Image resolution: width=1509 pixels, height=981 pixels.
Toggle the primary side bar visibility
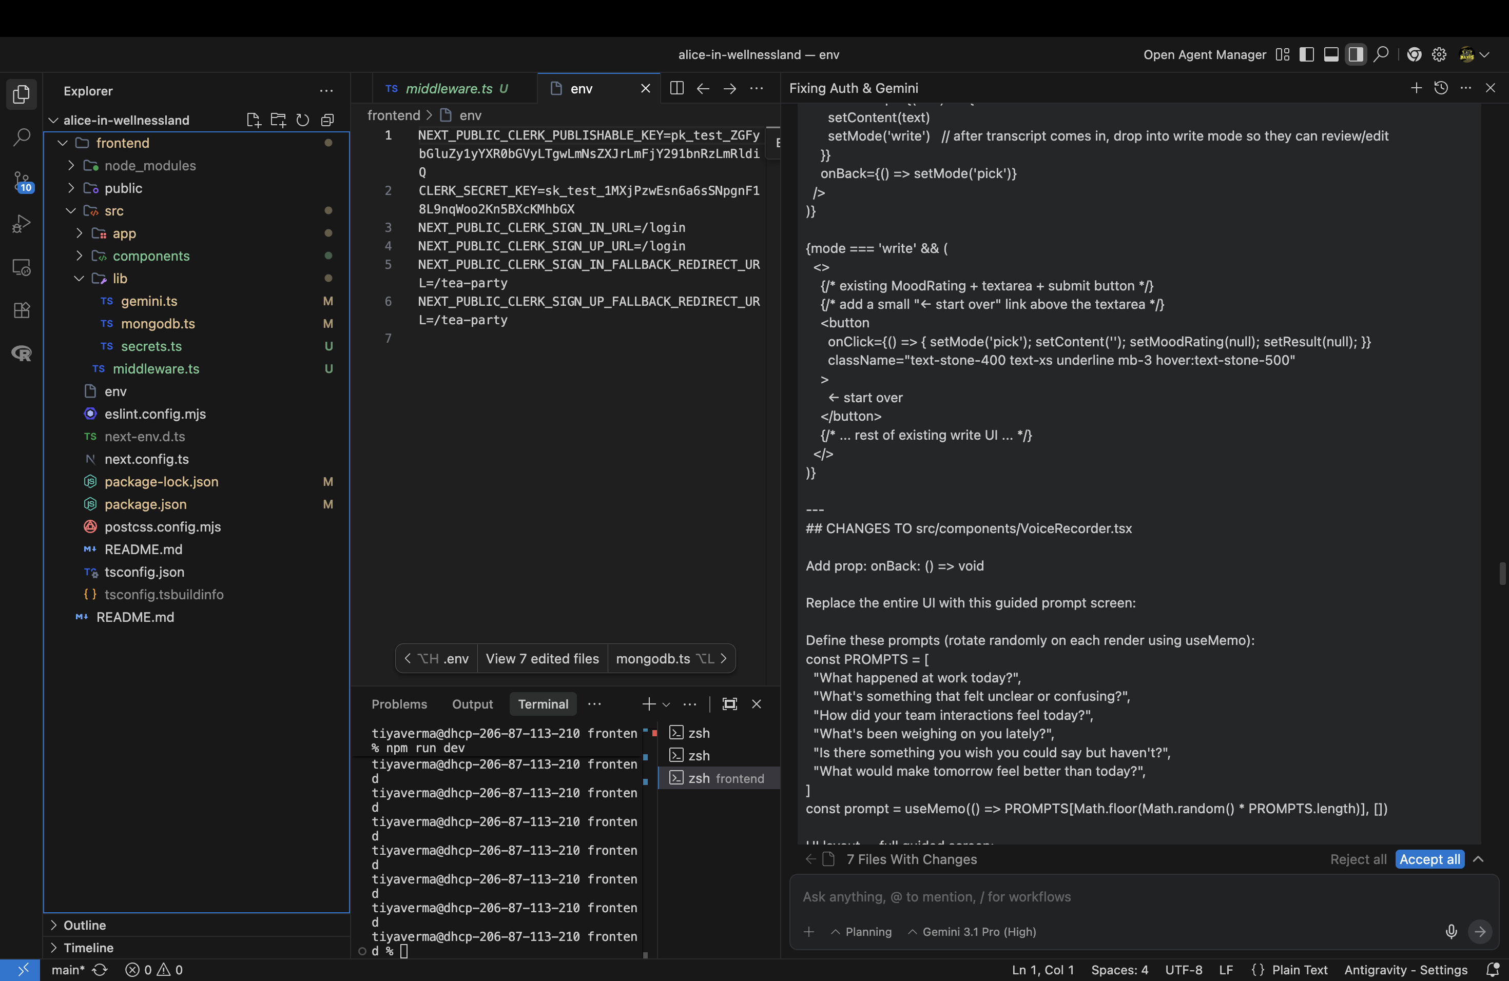click(x=1306, y=54)
